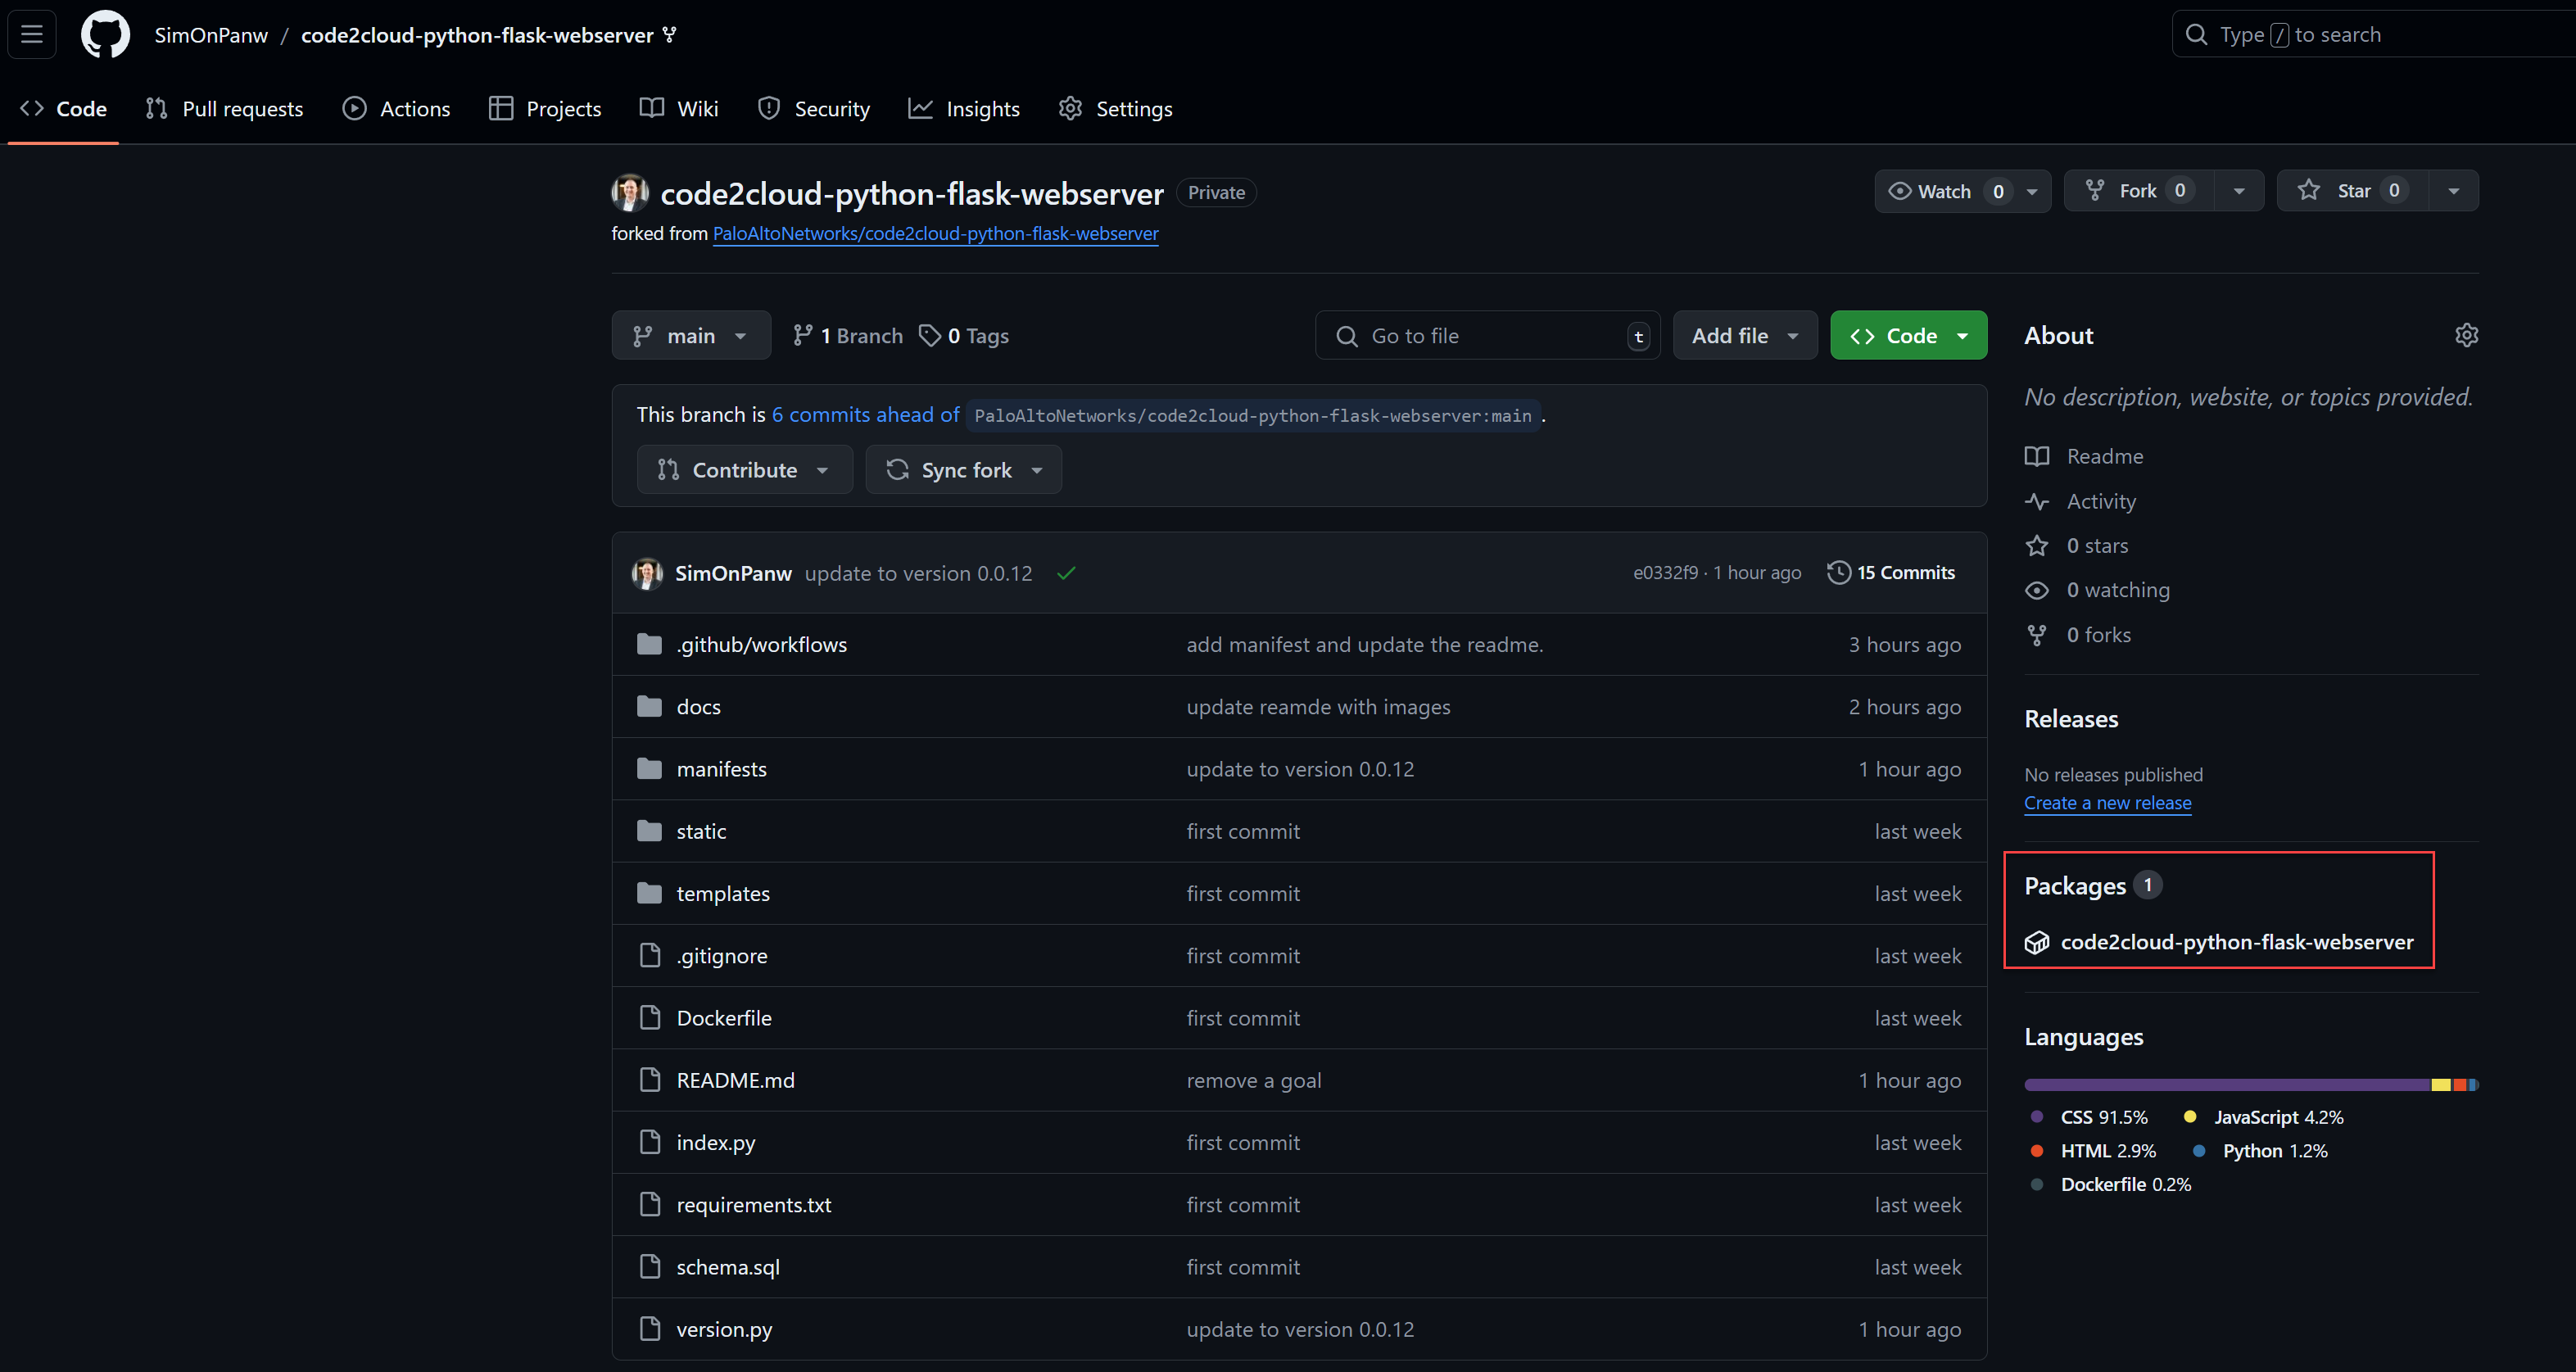Click the static folder icon
Viewport: 2576px width, 1372px height.
coord(650,830)
